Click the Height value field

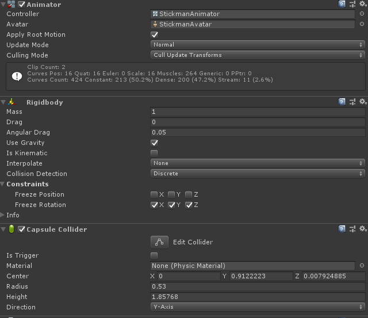pyautogui.click(x=258, y=297)
